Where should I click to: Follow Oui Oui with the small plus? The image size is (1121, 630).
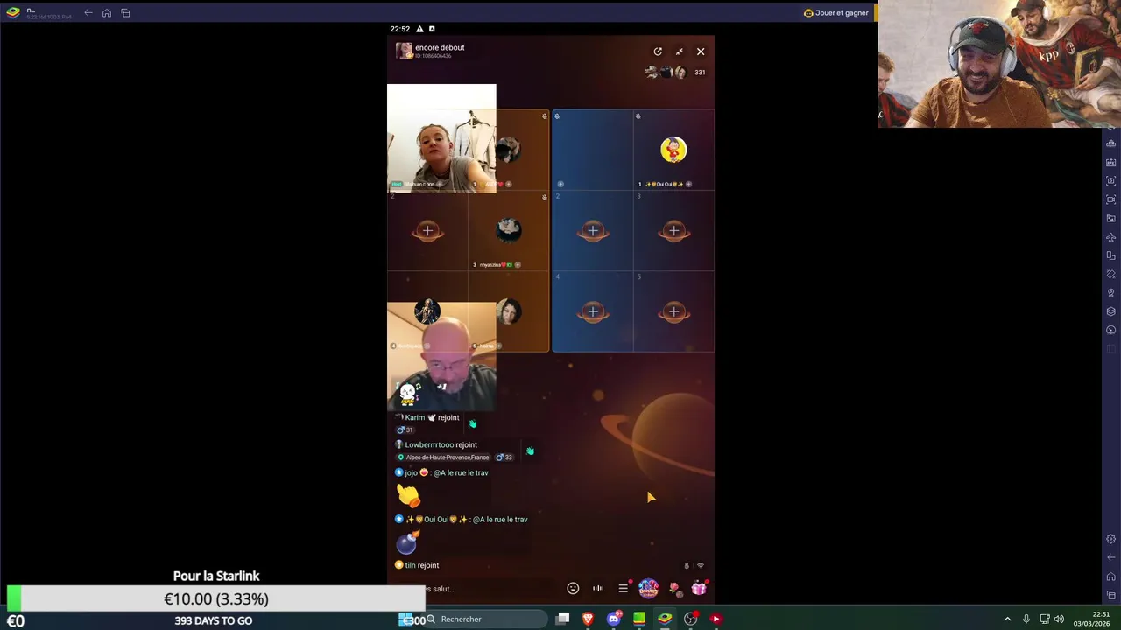(x=688, y=185)
